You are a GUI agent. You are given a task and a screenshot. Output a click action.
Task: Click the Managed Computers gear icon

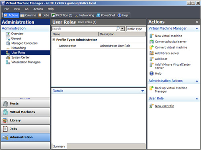8,43
